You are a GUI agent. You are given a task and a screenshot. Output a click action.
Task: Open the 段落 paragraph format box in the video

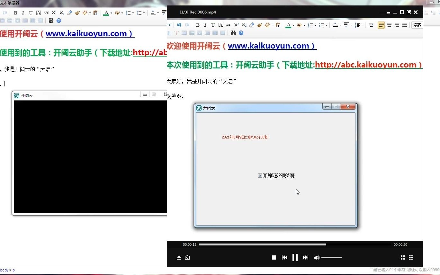(417, 25)
